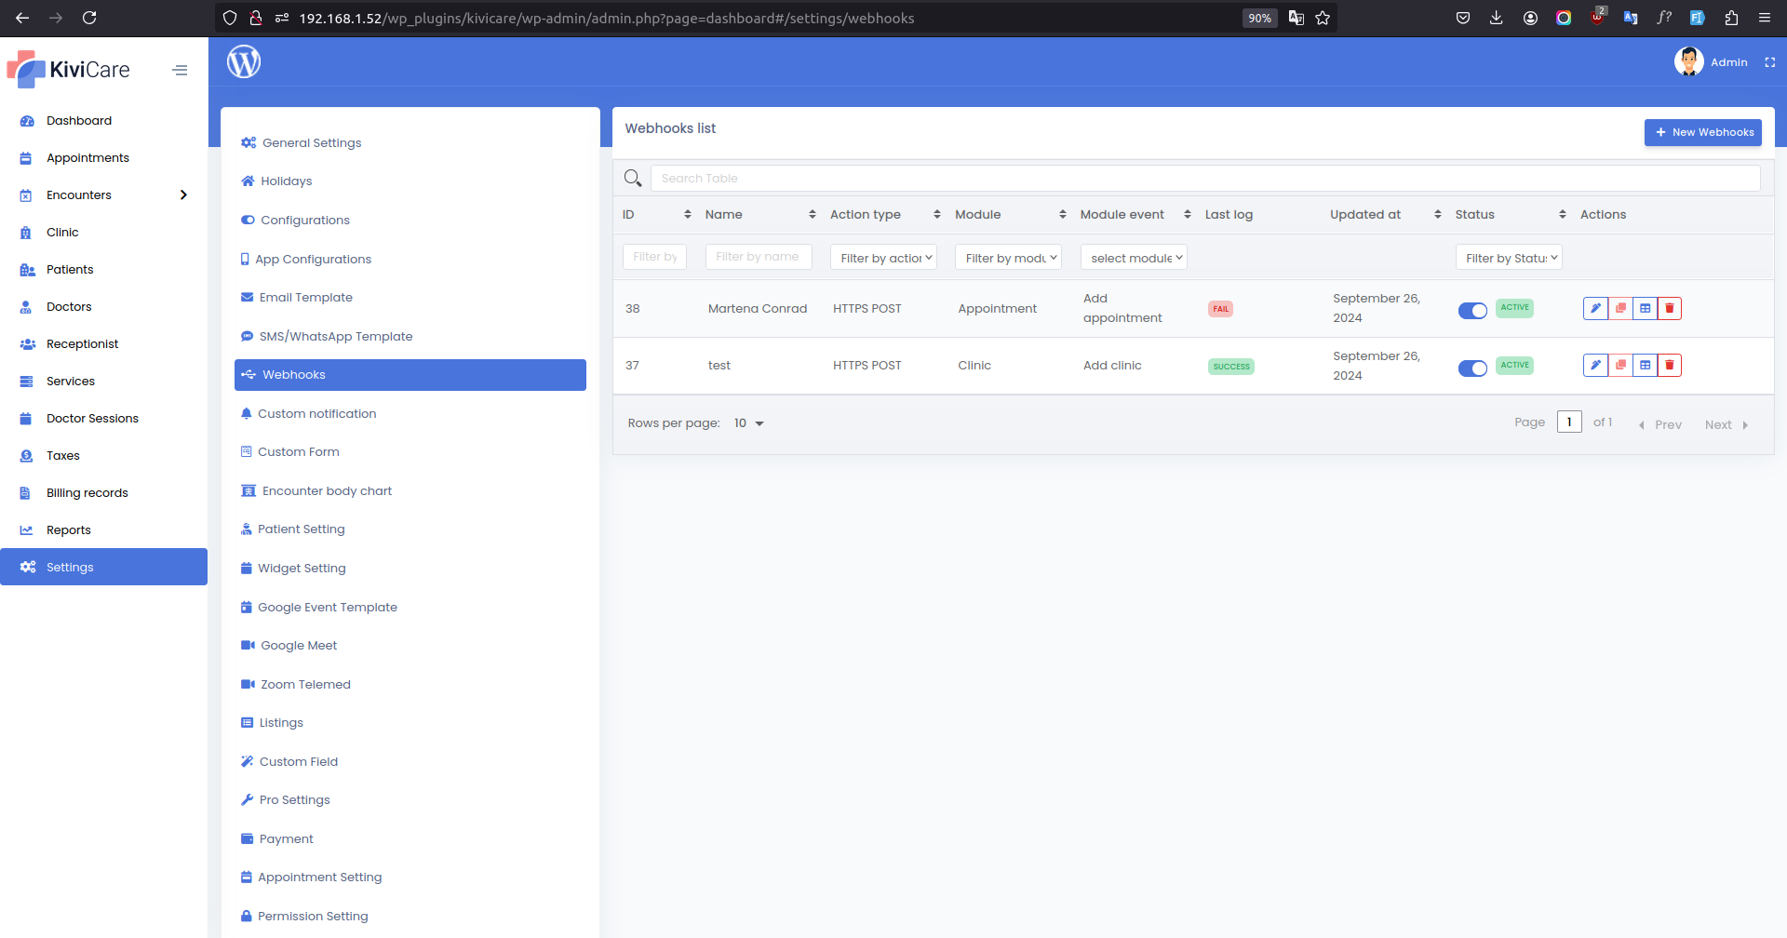Disable the active status toggle for webhook 38
This screenshot has height=938, width=1787.
(x=1471, y=311)
